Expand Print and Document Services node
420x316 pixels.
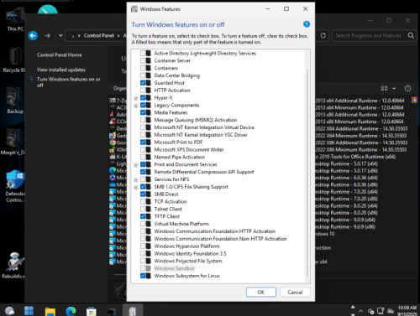136,165
